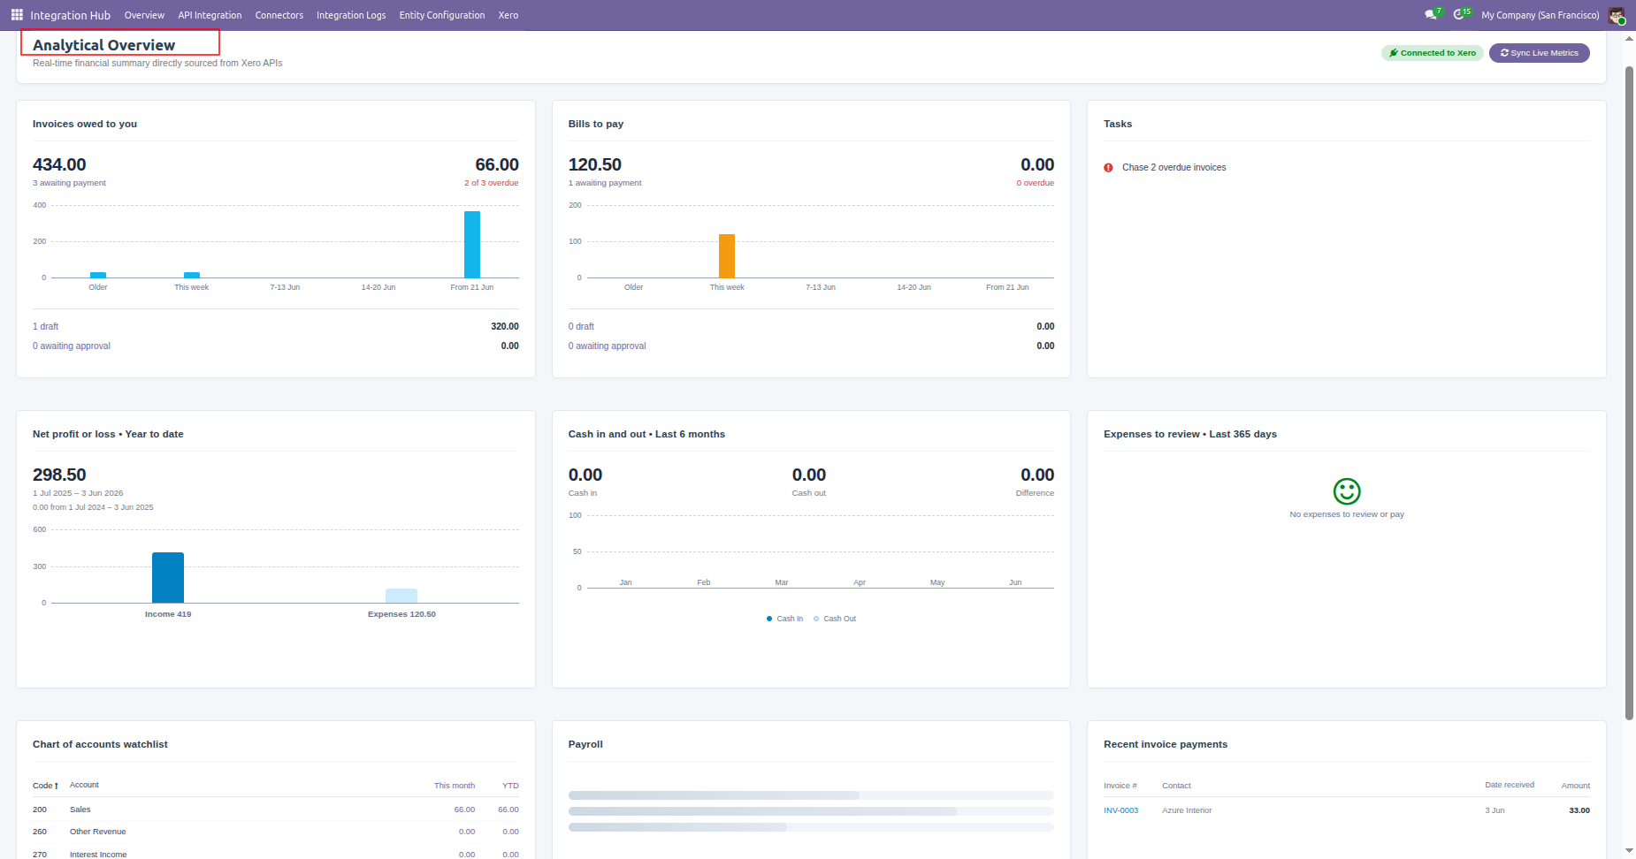Open the Xero menu
The width and height of the screenshot is (1636, 859).
pyautogui.click(x=508, y=15)
